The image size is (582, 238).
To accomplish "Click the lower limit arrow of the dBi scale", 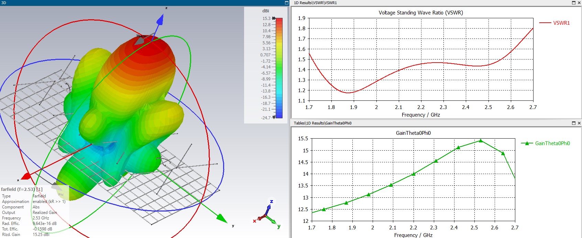I will [x=274, y=117].
